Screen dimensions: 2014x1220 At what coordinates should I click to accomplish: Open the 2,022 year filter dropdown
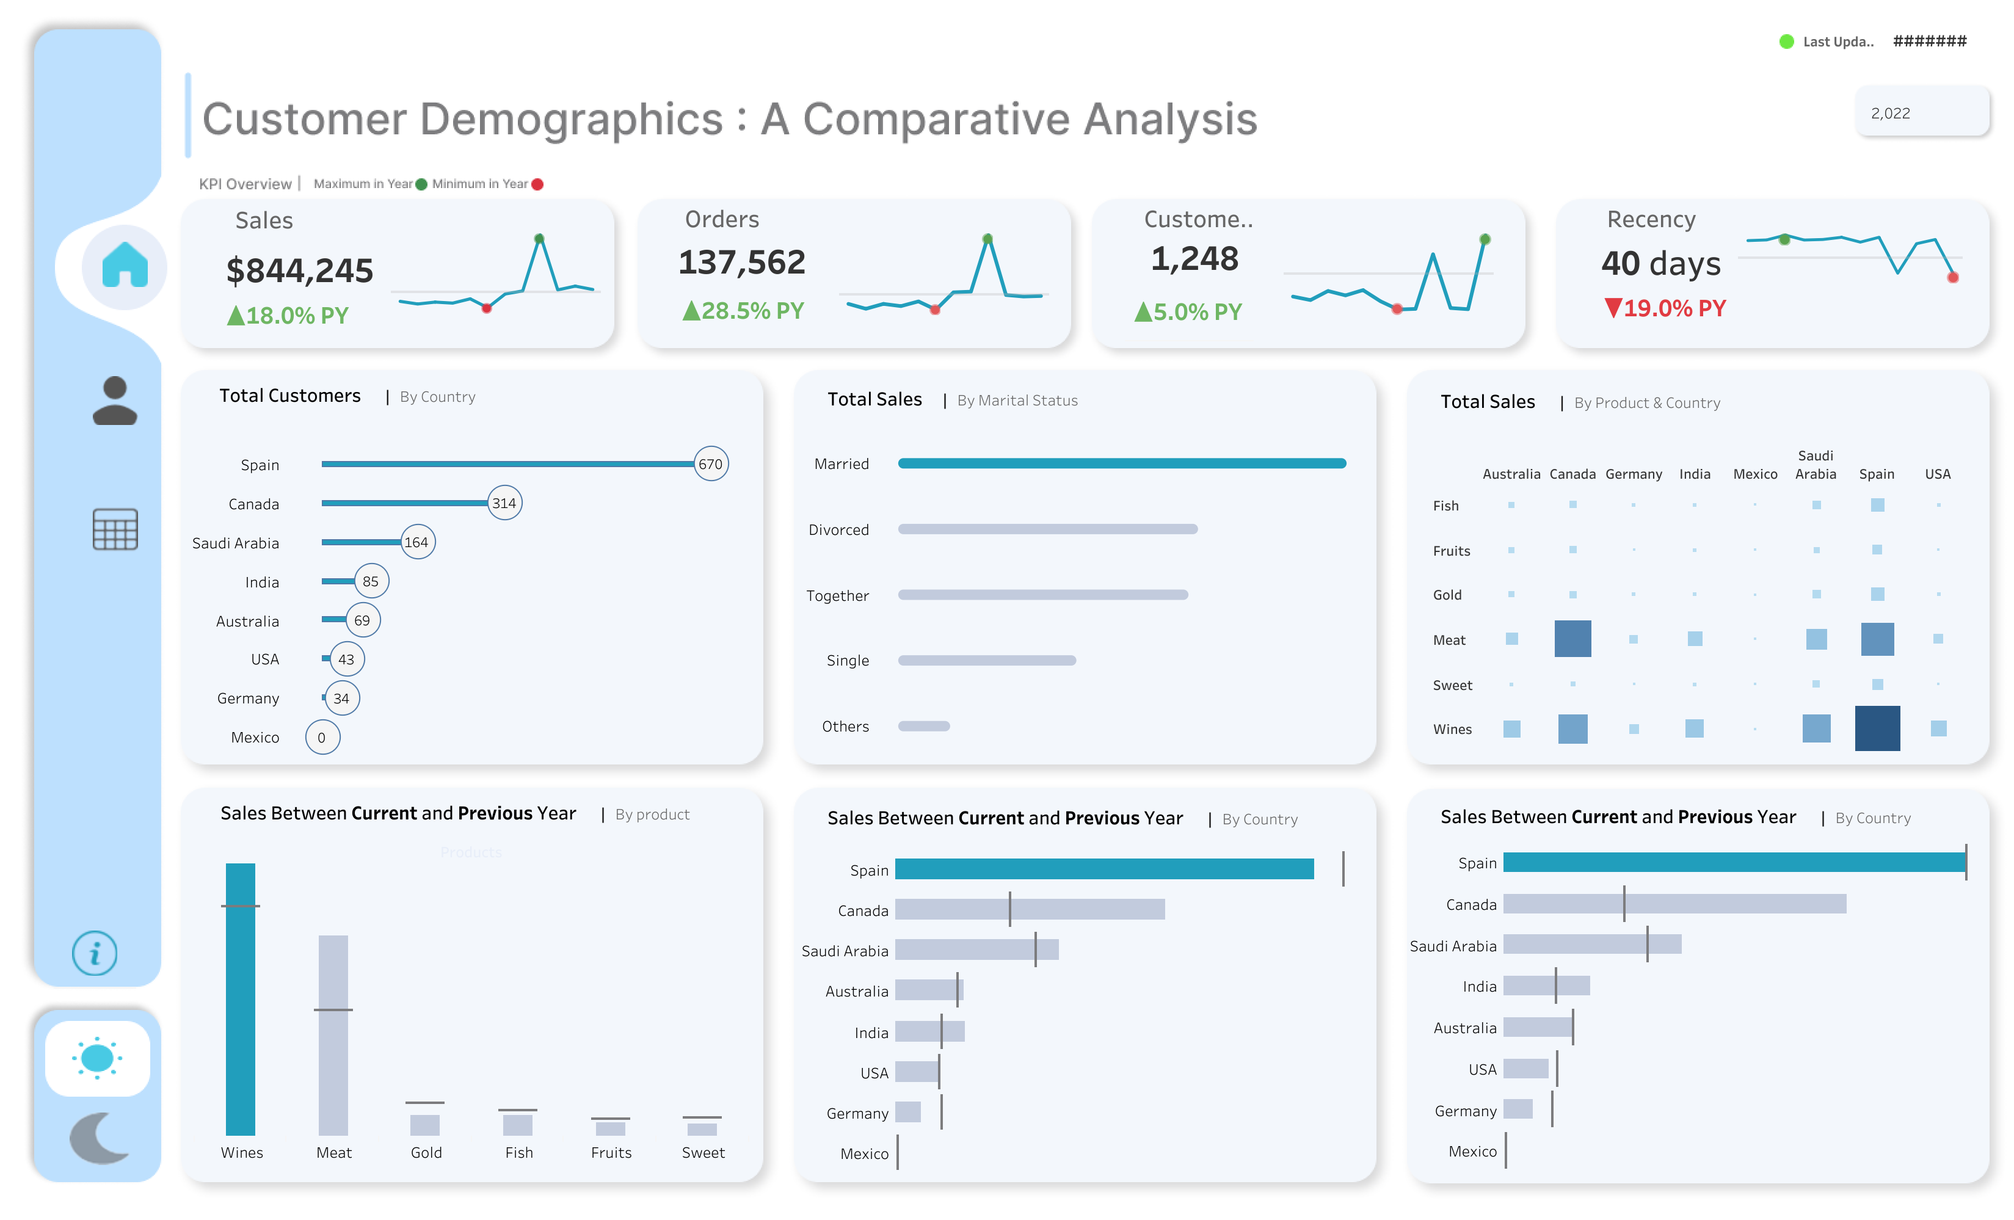1922,113
